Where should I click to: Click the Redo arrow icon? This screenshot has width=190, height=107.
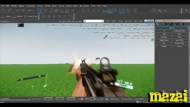[x=10, y=11]
